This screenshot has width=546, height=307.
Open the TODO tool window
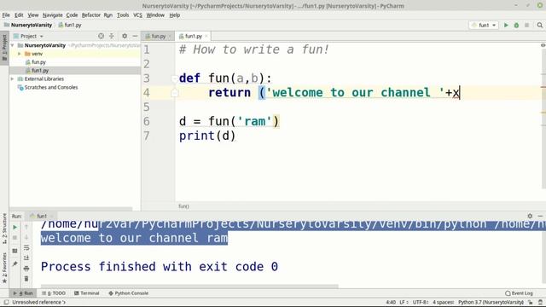coord(54,293)
